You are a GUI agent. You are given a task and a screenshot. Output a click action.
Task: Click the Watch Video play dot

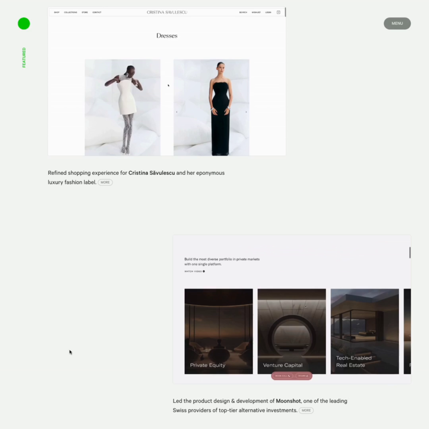click(204, 271)
